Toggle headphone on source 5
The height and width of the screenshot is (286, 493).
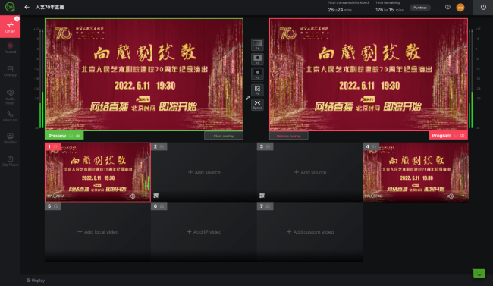point(55,206)
